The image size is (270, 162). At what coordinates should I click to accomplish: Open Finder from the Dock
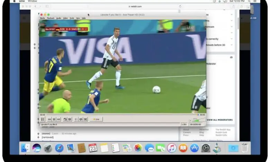[x=25, y=148]
